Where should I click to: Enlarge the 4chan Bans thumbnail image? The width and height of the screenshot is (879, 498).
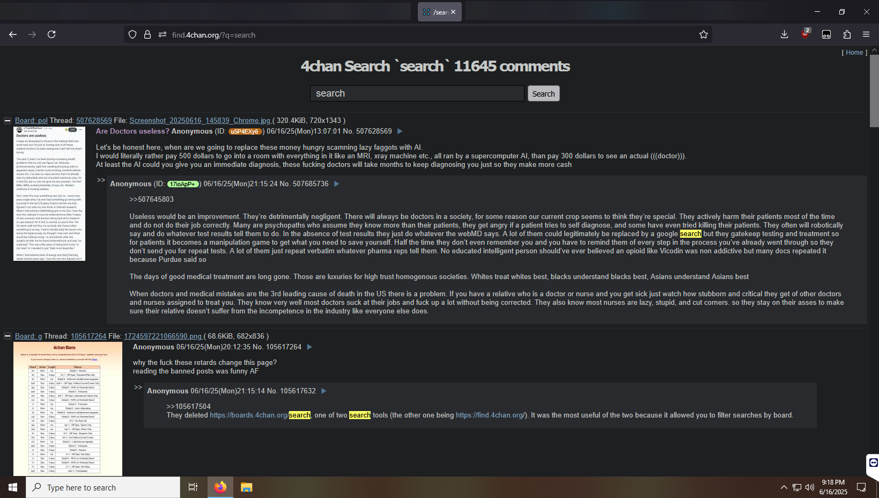pyautogui.click(x=68, y=409)
